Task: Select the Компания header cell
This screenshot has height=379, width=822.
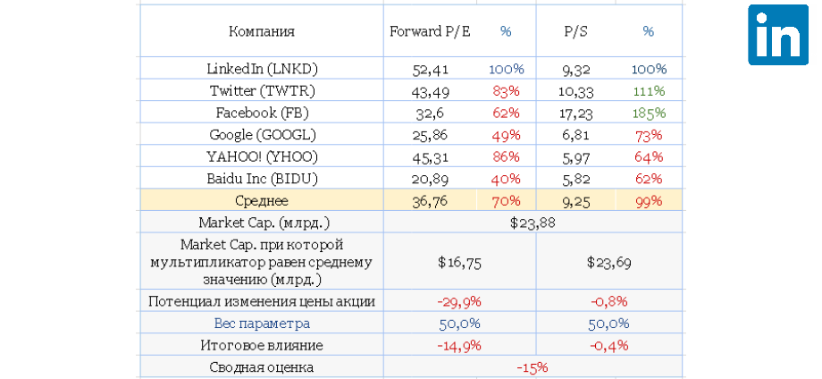Action: click(262, 31)
